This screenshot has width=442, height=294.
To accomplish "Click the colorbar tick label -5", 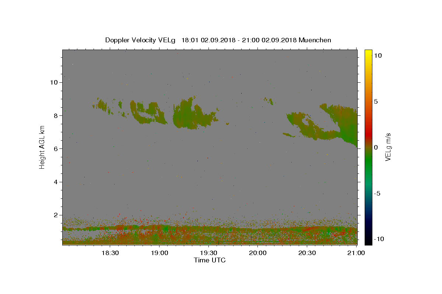I will coord(377,193).
